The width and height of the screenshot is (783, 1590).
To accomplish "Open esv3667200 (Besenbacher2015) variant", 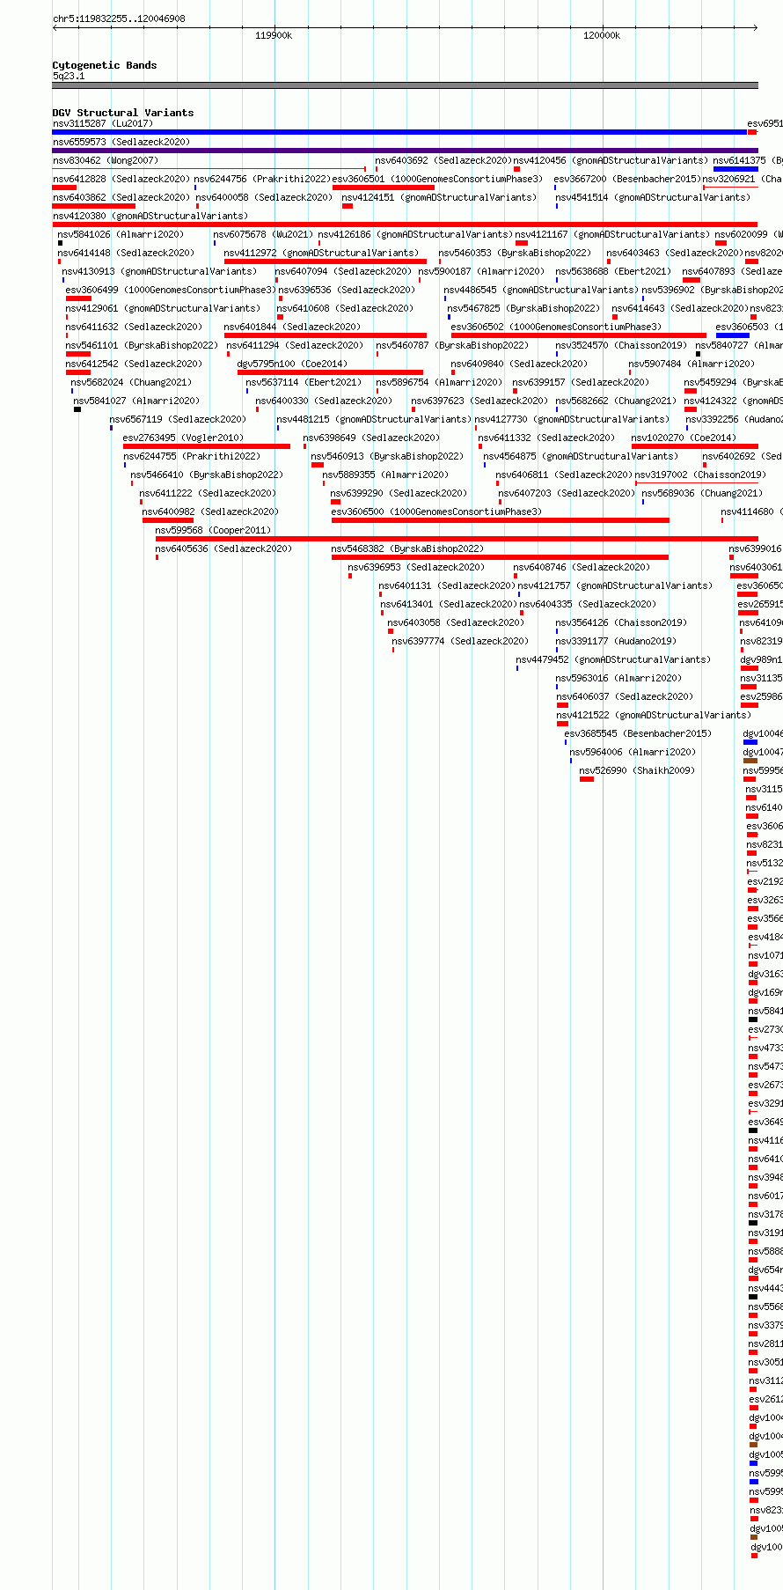I will (627, 179).
